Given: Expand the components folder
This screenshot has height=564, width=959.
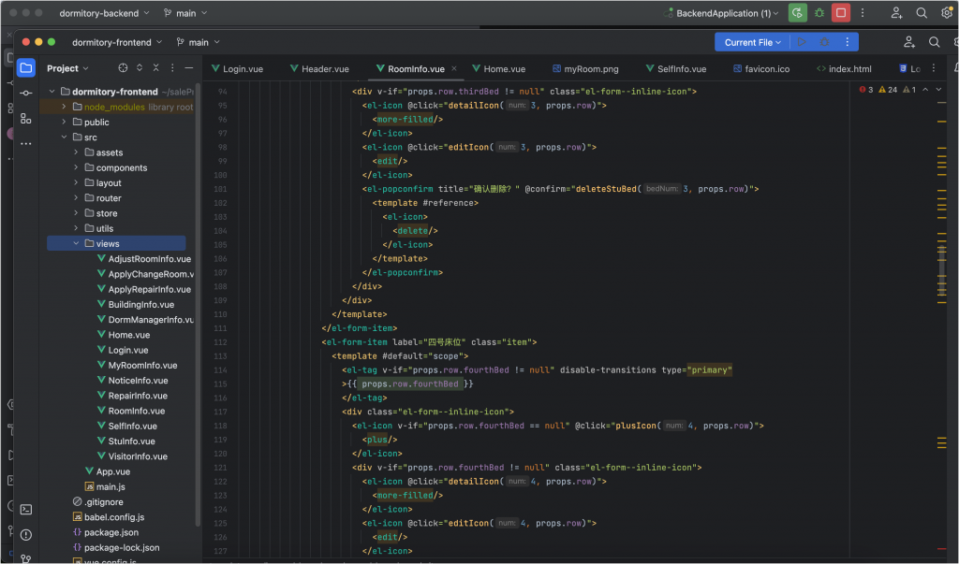Looking at the screenshot, I should (78, 167).
